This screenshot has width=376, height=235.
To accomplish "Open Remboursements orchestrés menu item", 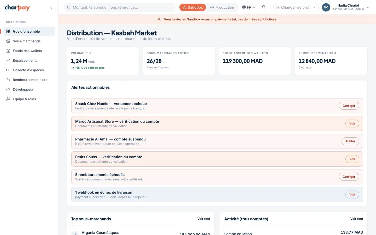I will tap(29, 80).
